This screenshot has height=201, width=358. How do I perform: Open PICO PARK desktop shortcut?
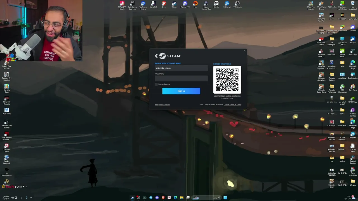coord(7,111)
